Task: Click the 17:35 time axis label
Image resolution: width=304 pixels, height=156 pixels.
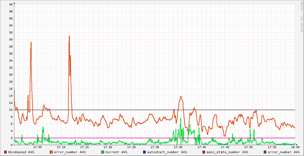Action: pos(178,147)
